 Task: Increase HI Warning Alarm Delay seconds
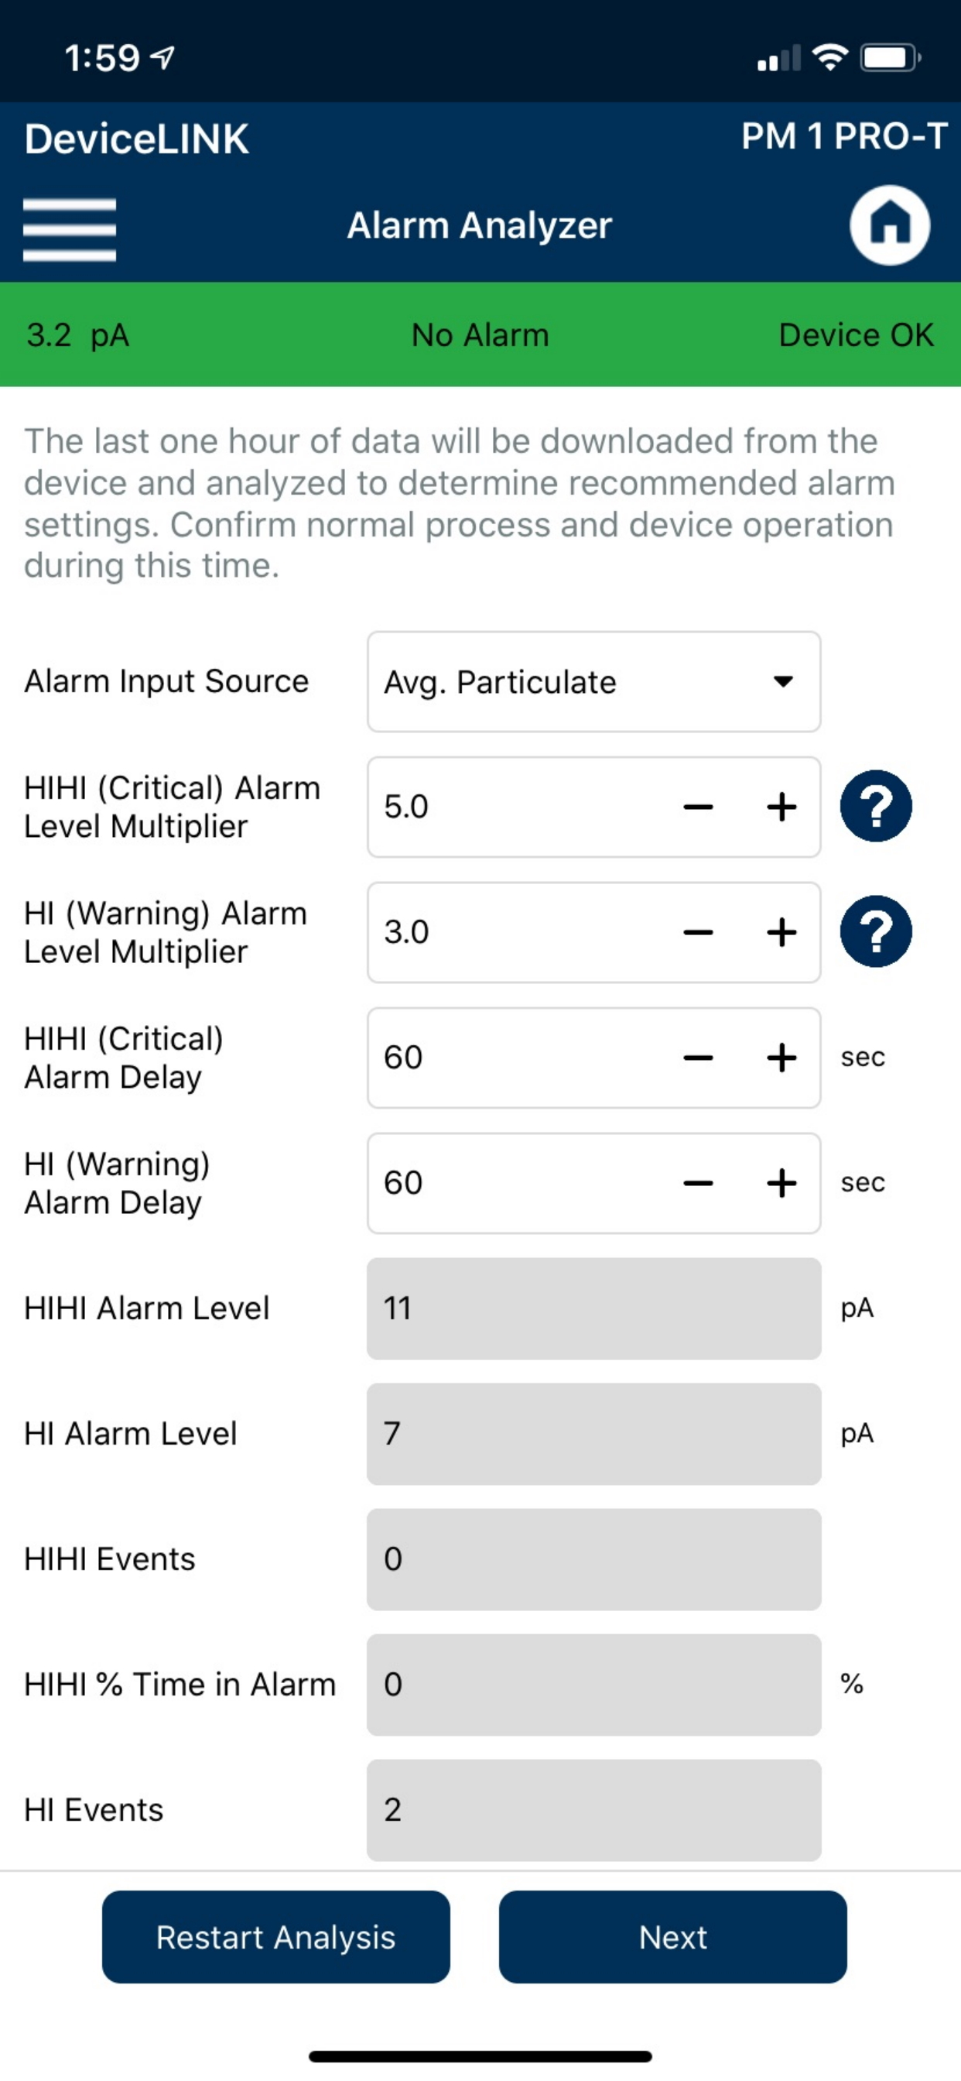(x=781, y=1183)
